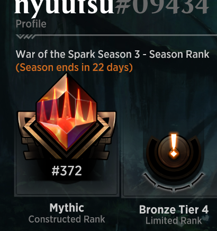Click the Bronze limited rank exclamation icon

174,146
